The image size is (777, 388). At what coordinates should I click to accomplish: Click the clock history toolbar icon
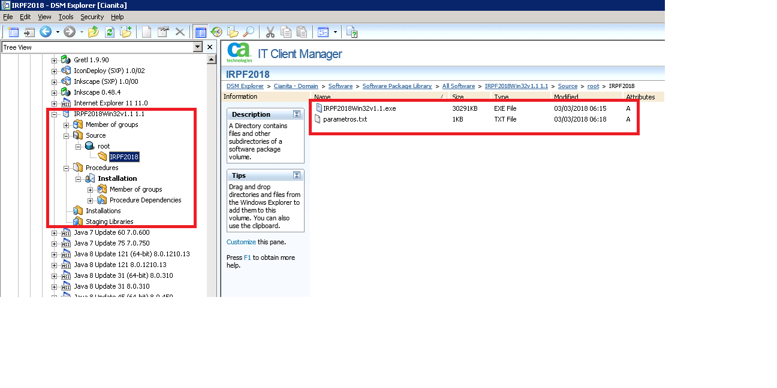click(216, 32)
